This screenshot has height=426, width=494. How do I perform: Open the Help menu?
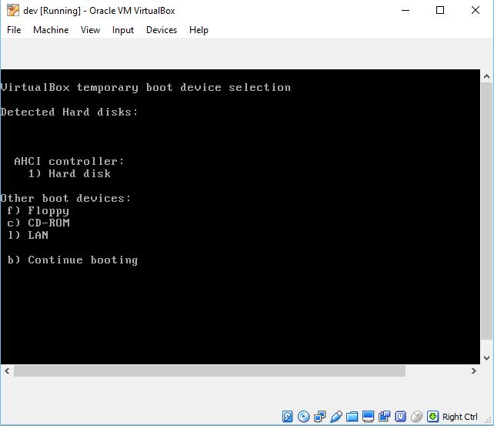click(199, 30)
